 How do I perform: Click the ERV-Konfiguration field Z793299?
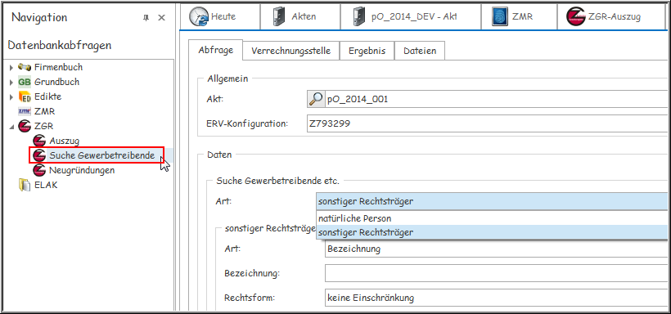(x=488, y=124)
